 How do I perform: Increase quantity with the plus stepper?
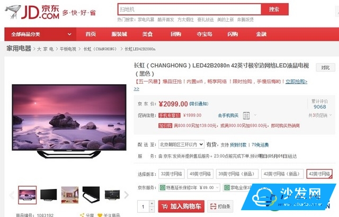[x=152, y=203]
